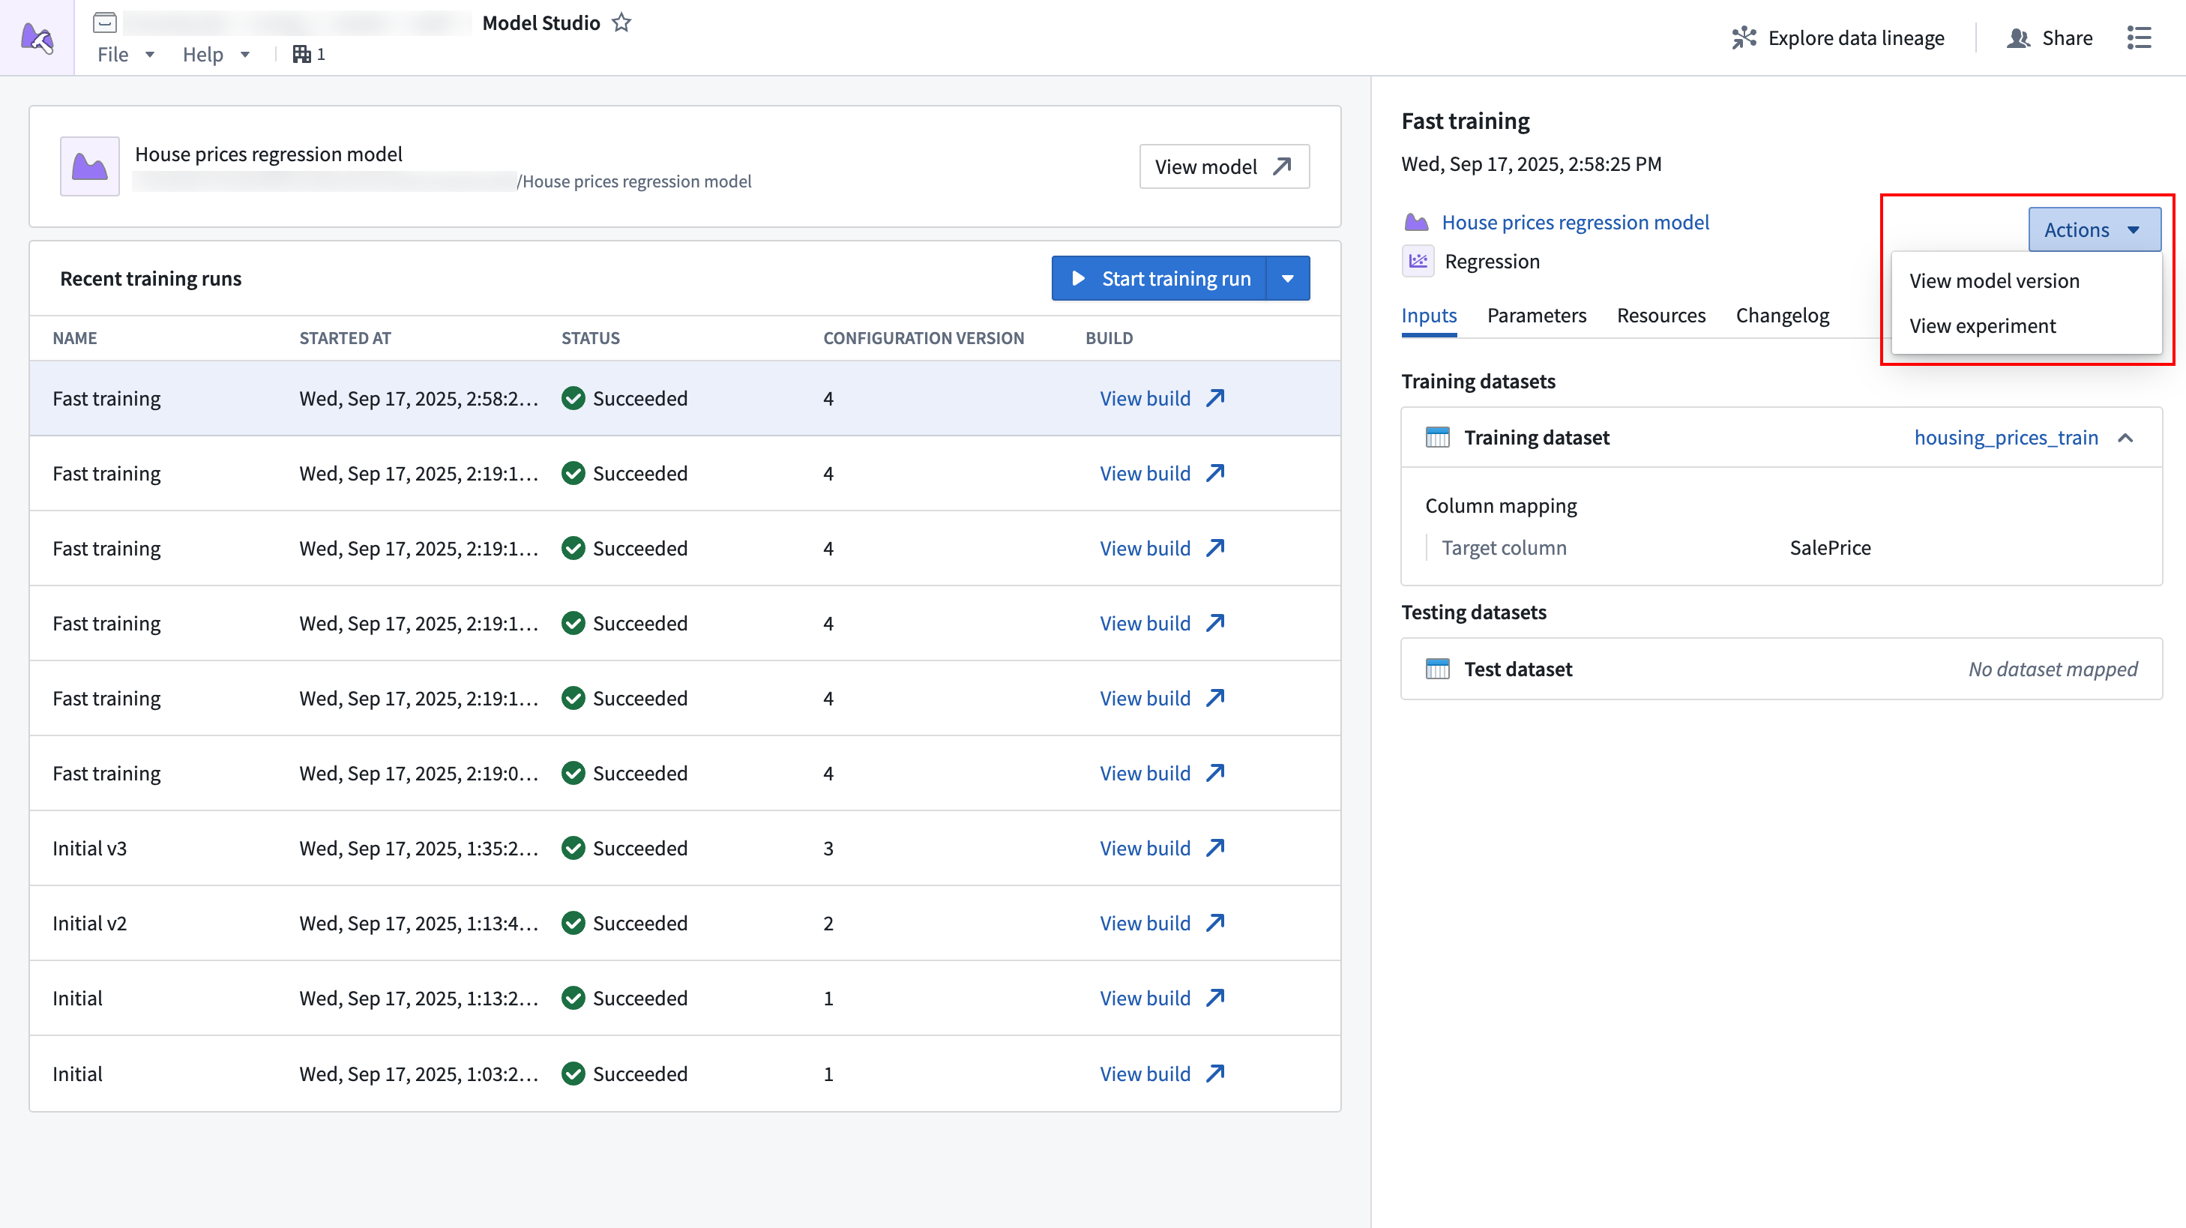Open the Start training run dropdown arrow
2186x1228 pixels.
tap(1288, 277)
